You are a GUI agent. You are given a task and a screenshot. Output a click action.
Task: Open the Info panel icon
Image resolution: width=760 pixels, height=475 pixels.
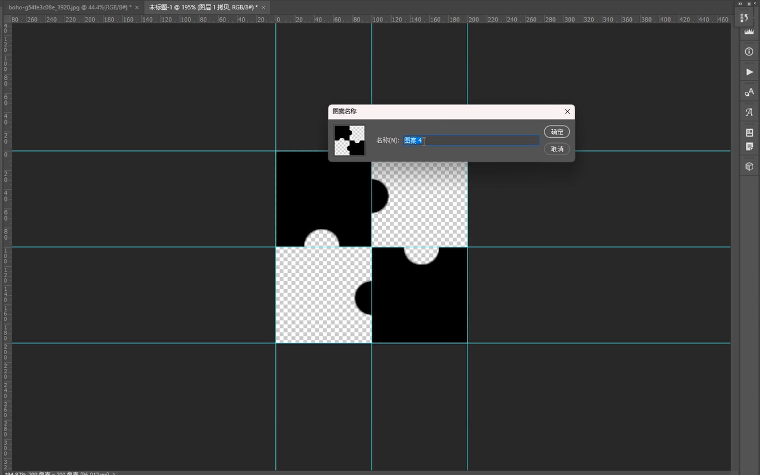tap(749, 52)
